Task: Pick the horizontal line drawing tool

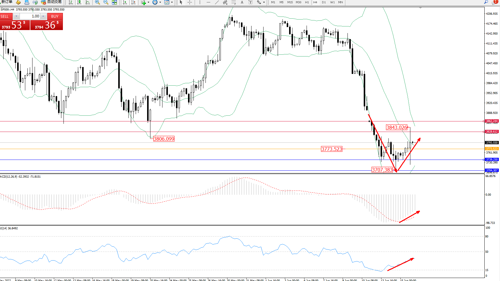Action: coord(208,2)
